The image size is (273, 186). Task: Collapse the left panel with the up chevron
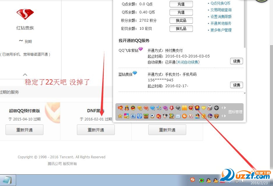click(25, 74)
